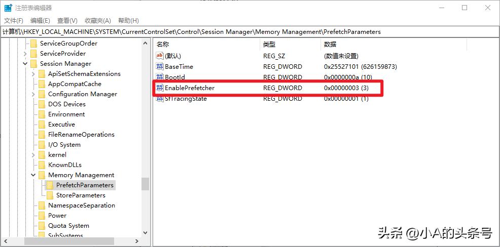Select the ApiSetSchemaExtensions folder icon
500x247 pixels.
(42, 74)
